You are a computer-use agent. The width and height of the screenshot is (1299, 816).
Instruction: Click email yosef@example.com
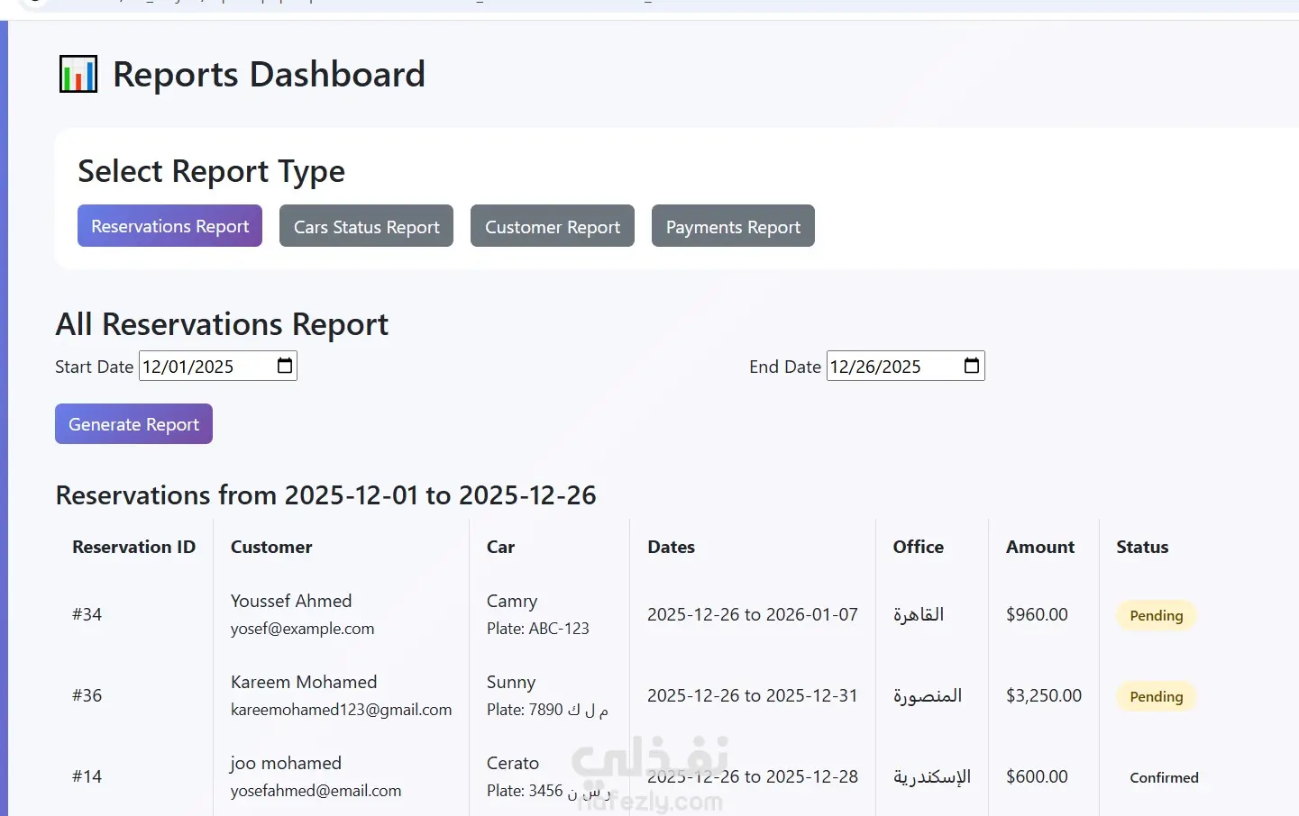[302, 629]
